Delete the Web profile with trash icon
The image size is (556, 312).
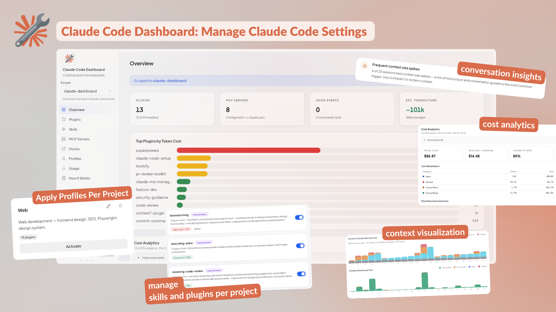coord(120,206)
